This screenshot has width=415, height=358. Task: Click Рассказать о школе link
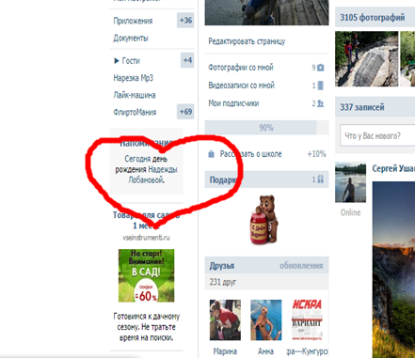250,154
